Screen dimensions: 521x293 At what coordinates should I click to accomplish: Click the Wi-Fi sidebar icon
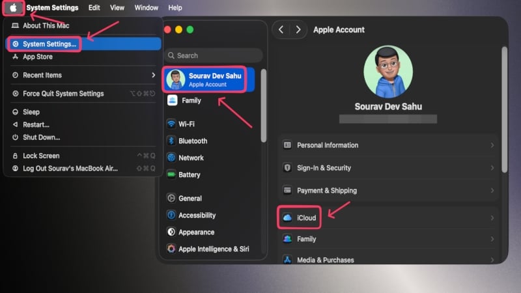(x=171, y=124)
